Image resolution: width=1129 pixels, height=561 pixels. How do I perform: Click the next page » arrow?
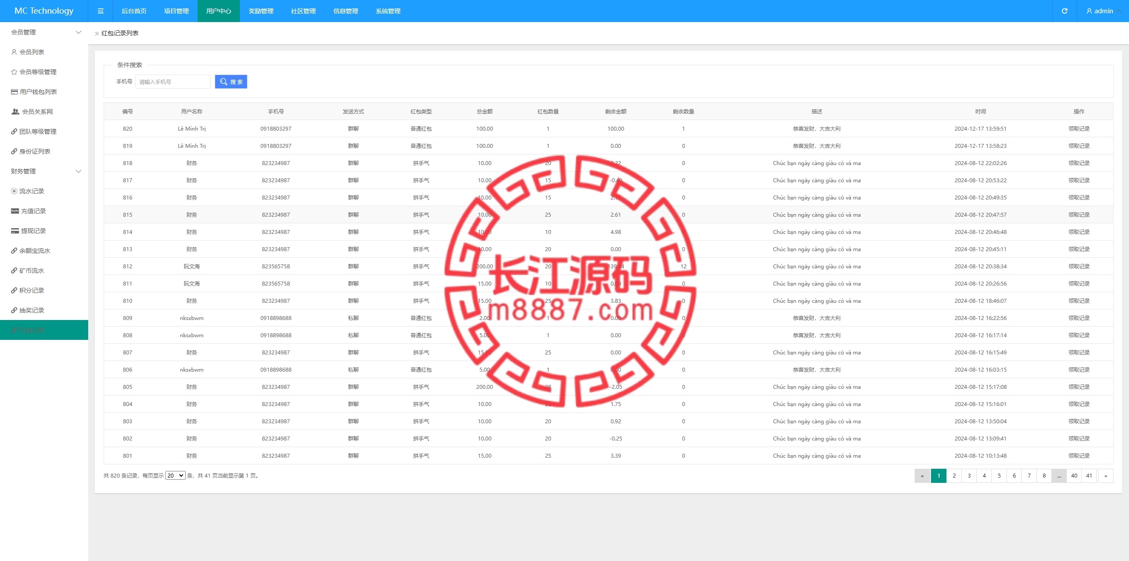[x=1105, y=476]
